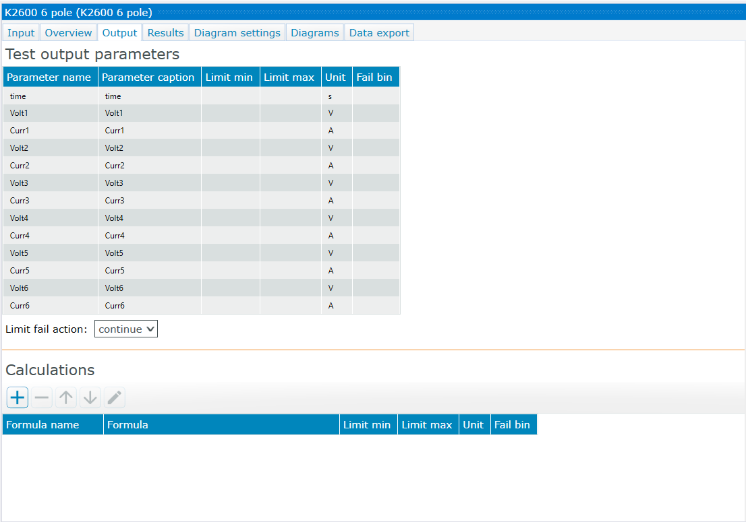Screen dimensions: 746x522
Task: Click parameters table Limit max header
Action: coord(291,77)
